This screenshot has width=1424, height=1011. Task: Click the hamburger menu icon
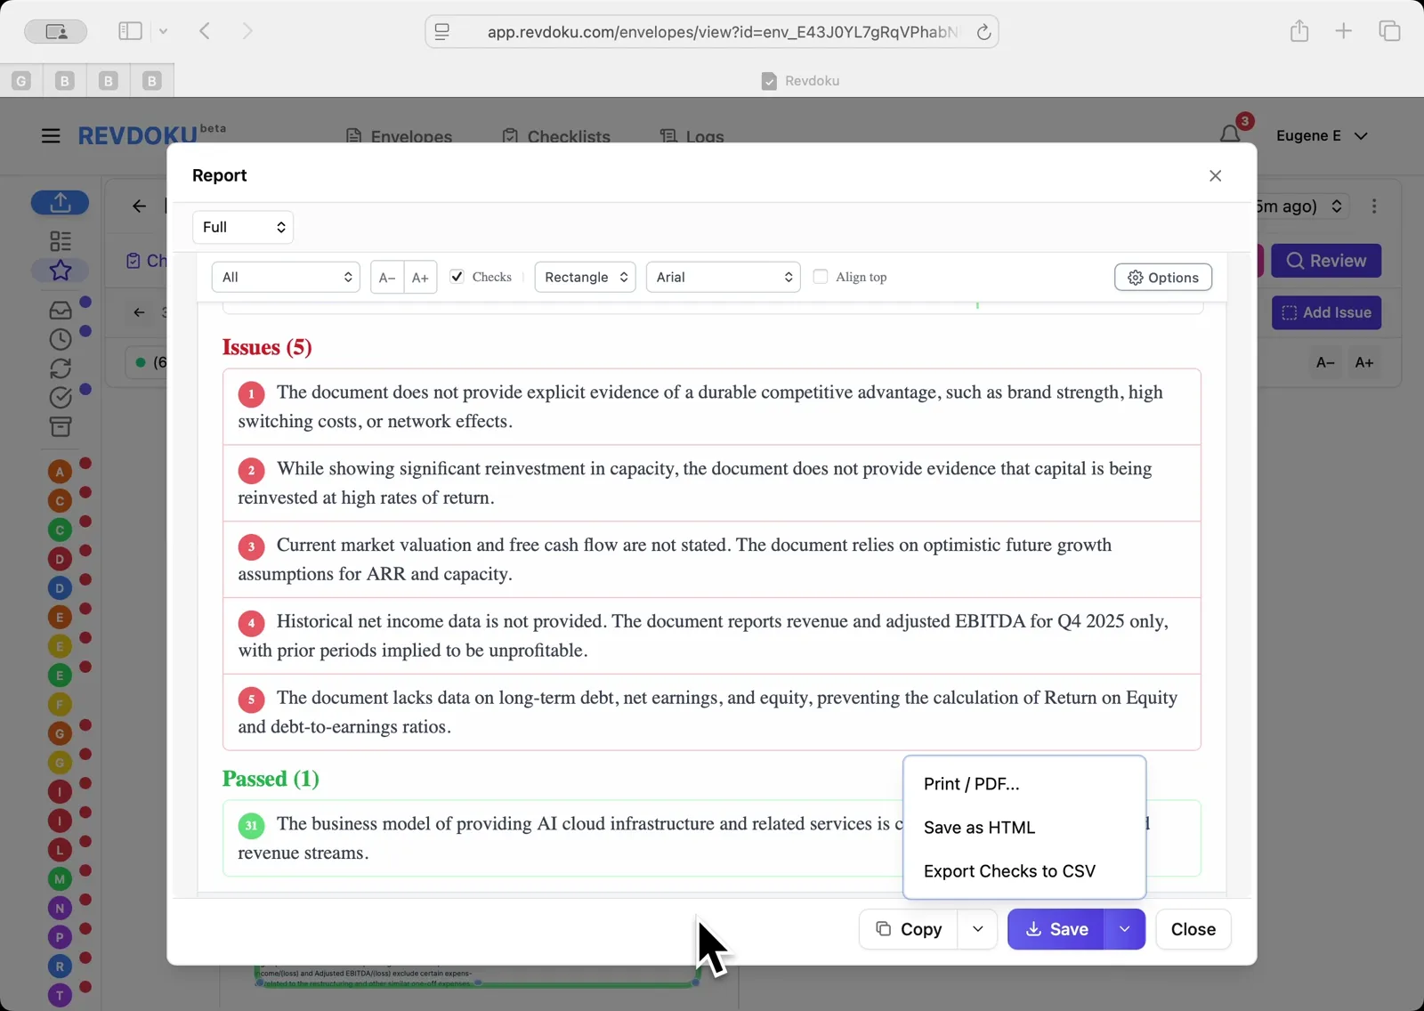click(x=50, y=135)
